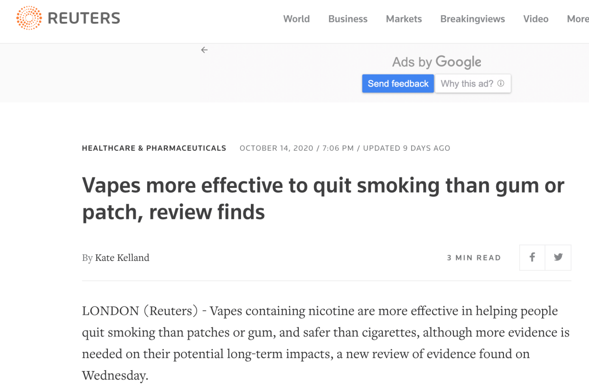Click the Ads by Google label

coord(436,62)
